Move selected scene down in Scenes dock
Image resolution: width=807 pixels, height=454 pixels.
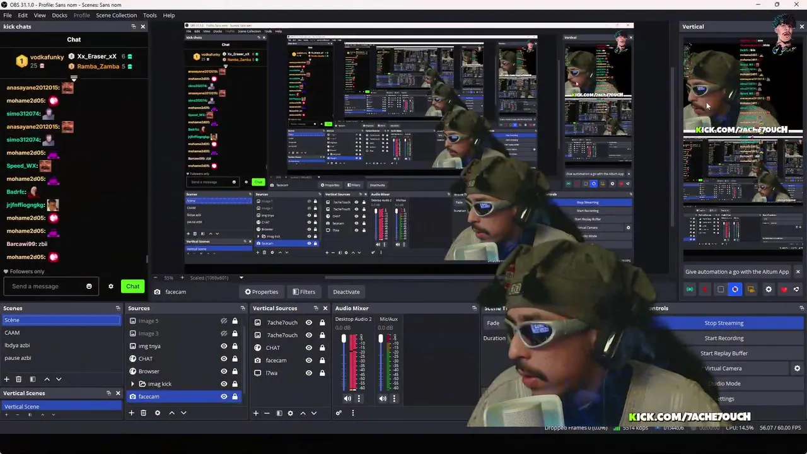point(59,379)
